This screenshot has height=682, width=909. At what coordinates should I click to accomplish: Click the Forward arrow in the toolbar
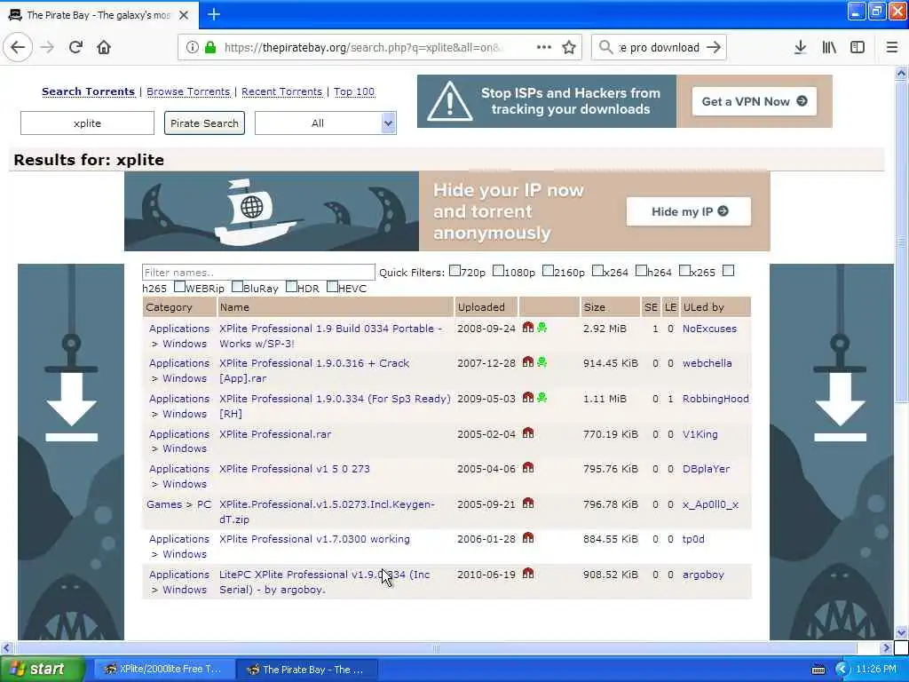click(48, 48)
